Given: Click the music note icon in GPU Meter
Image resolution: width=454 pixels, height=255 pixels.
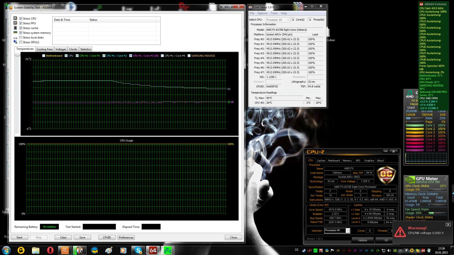Looking at the screenshot, I should pos(446,178).
